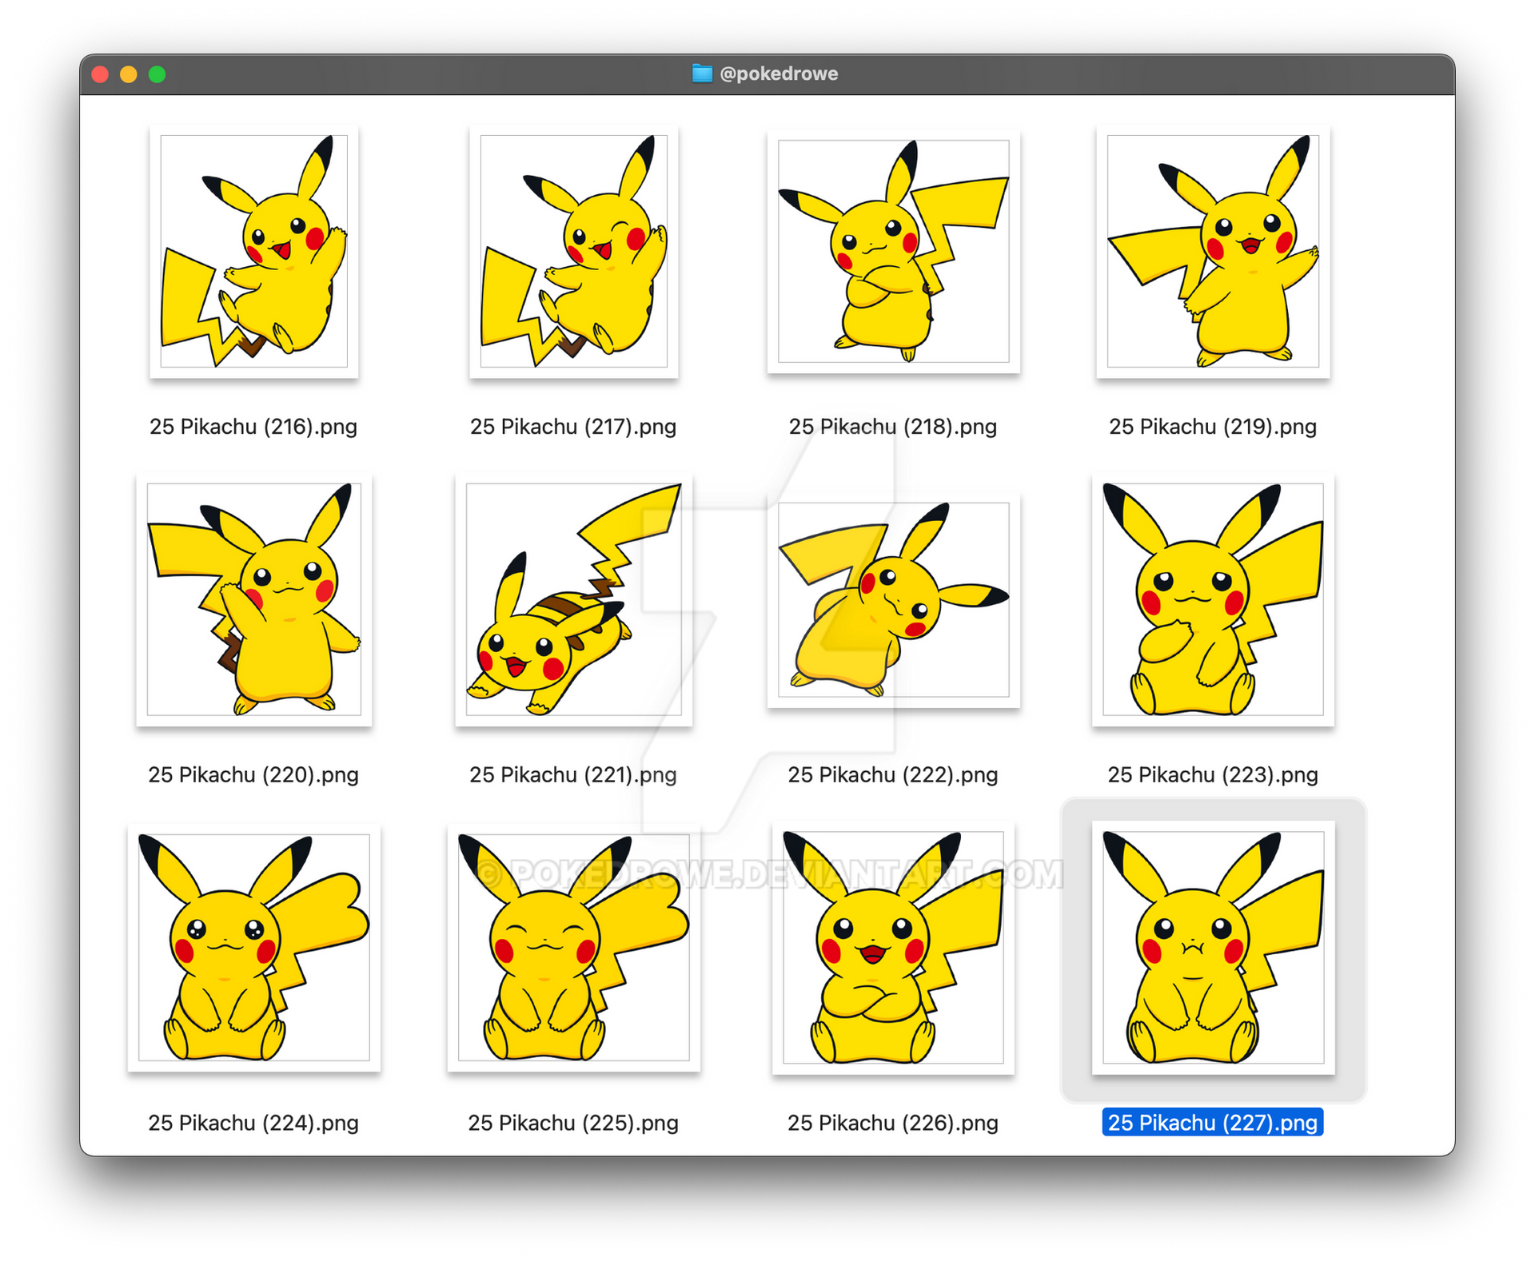Screen dimensions: 1535x1261
Task: Select the 25 Pikachu (216).png thumbnail
Action: (253, 251)
